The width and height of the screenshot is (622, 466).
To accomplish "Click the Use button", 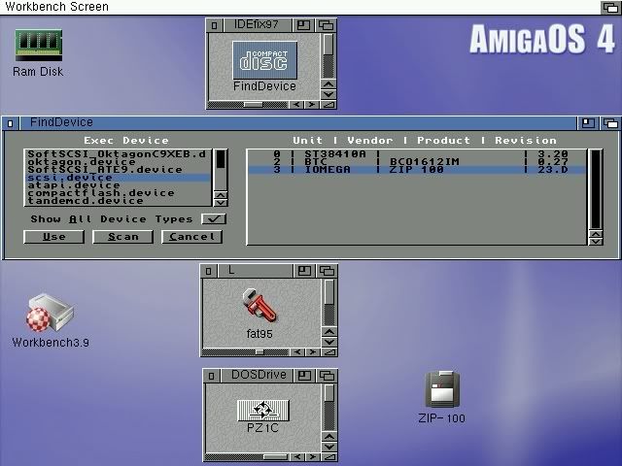I will tap(54, 237).
